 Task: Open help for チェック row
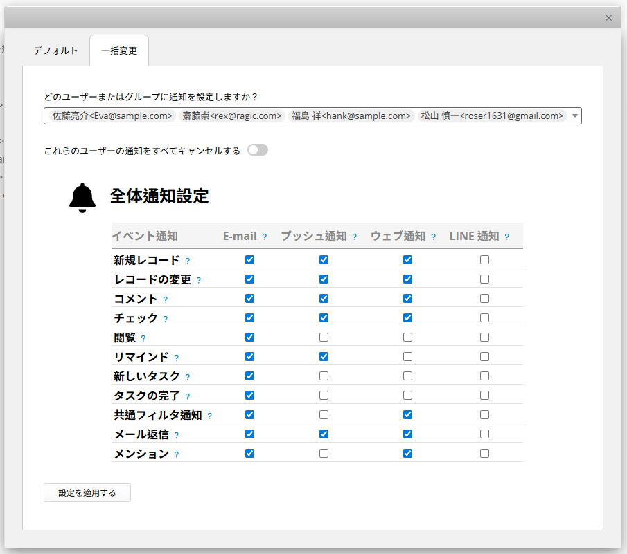click(166, 319)
